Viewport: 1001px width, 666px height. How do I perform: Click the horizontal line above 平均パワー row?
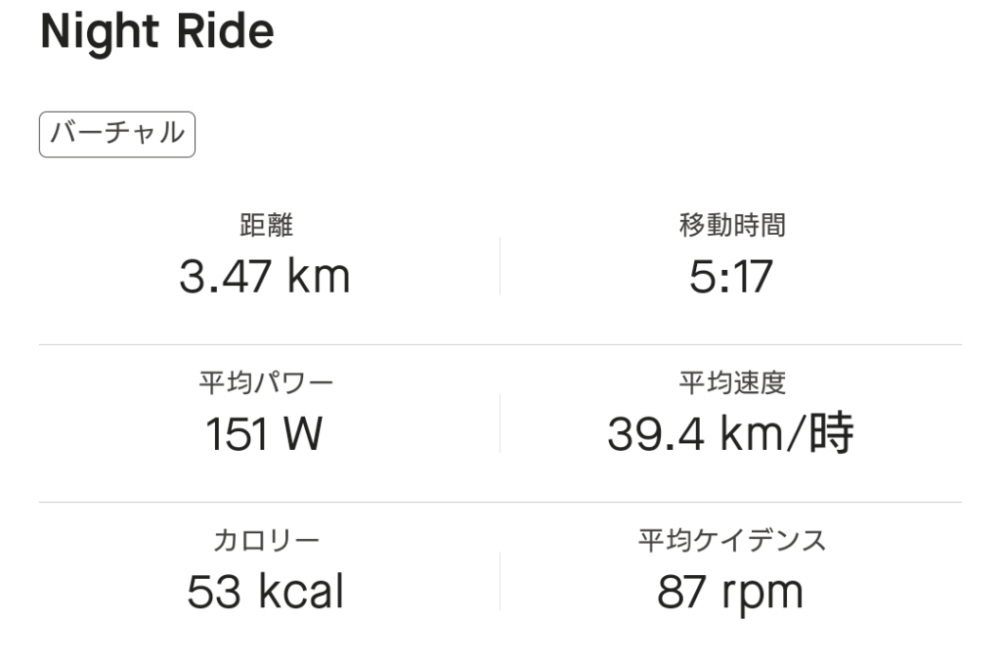(x=500, y=345)
